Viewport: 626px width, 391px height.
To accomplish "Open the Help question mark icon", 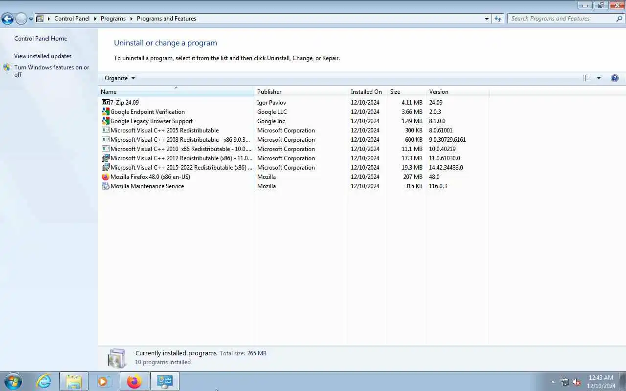I will point(615,78).
